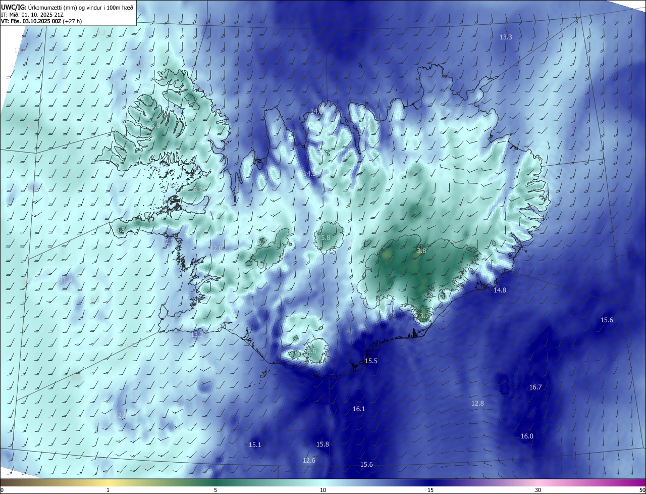Click the 50 tick on the color scale
The width and height of the screenshot is (646, 494).
[x=642, y=490]
